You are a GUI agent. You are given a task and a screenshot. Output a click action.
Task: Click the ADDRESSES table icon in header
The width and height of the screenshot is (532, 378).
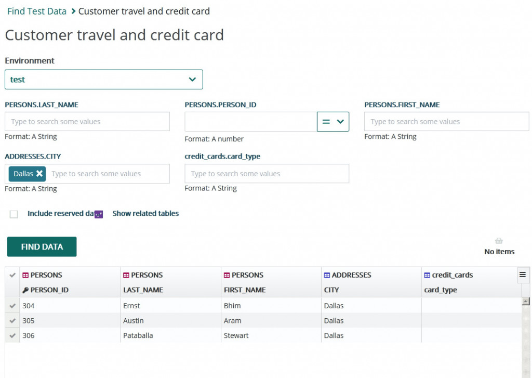327,275
